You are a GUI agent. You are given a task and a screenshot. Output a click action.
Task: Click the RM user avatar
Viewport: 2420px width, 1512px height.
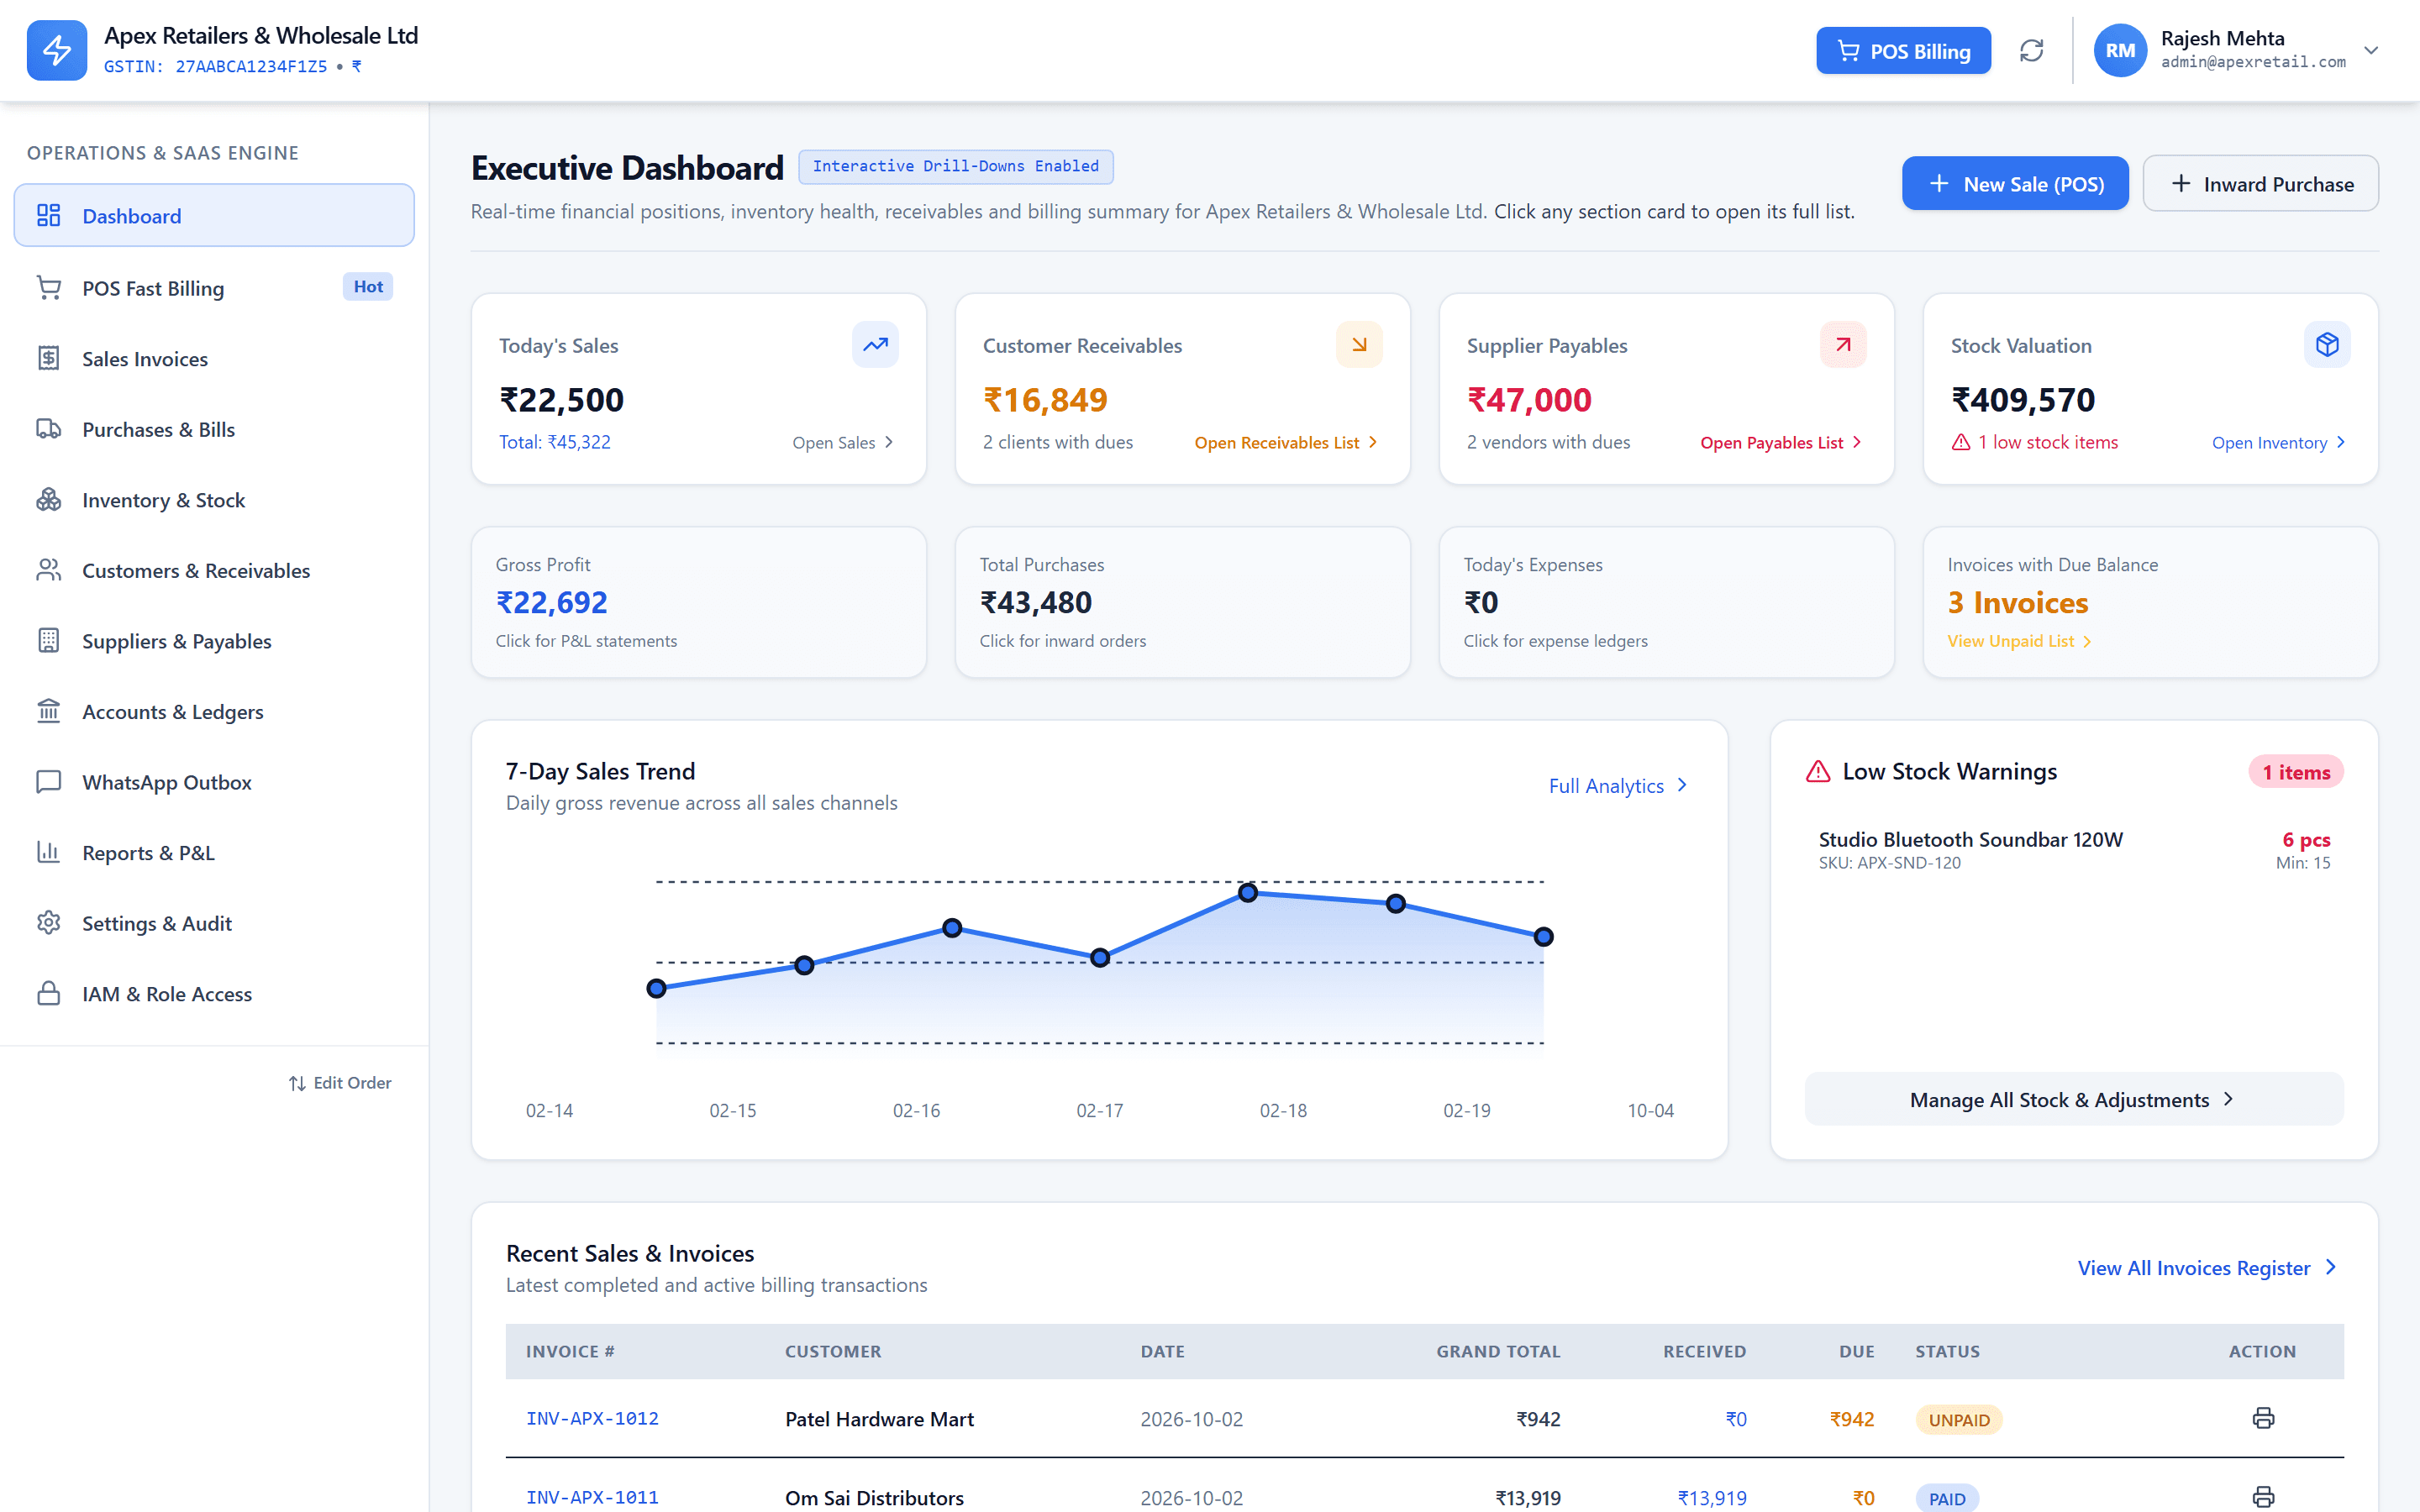[2120, 50]
